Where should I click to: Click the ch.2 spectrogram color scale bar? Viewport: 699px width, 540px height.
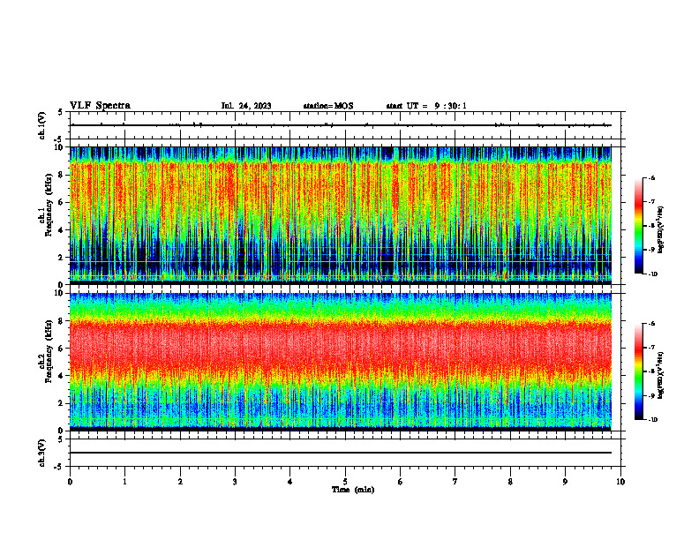point(638,371)
